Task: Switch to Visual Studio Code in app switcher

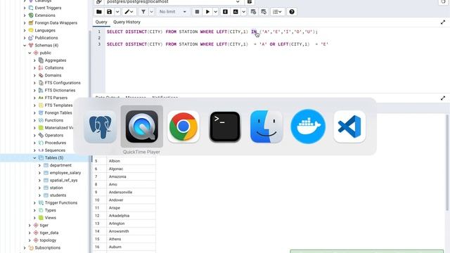Action: pyautogui.click(x=349, y=126)
